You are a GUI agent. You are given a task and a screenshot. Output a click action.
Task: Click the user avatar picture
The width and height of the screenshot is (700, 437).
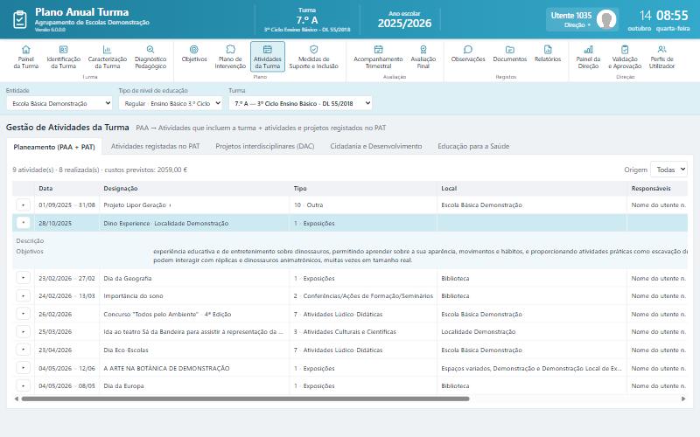coord(606,19)
